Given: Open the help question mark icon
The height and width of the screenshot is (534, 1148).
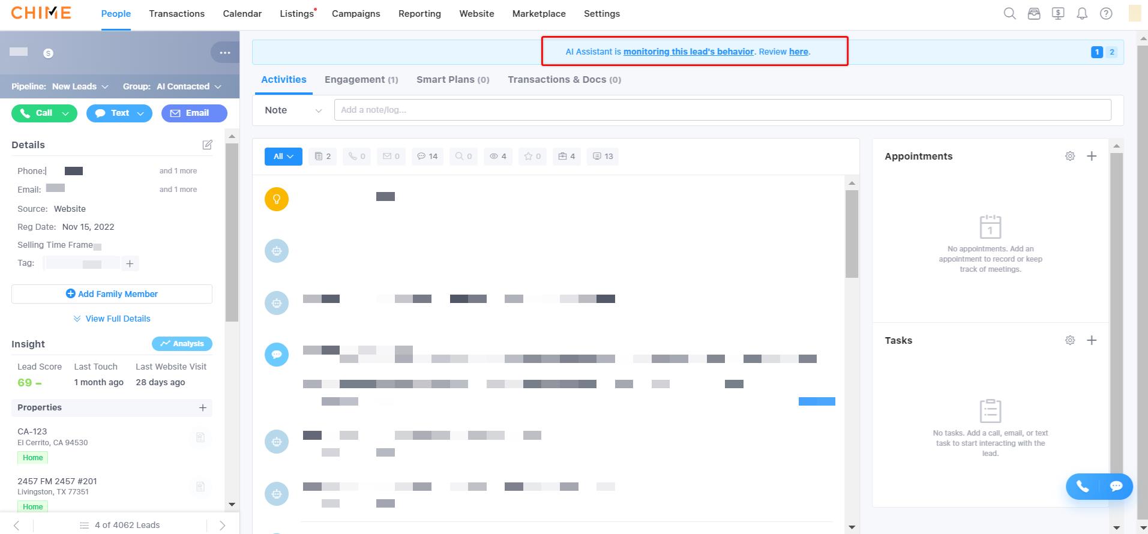Looking at the screenshot, I should click(1106, 13).
